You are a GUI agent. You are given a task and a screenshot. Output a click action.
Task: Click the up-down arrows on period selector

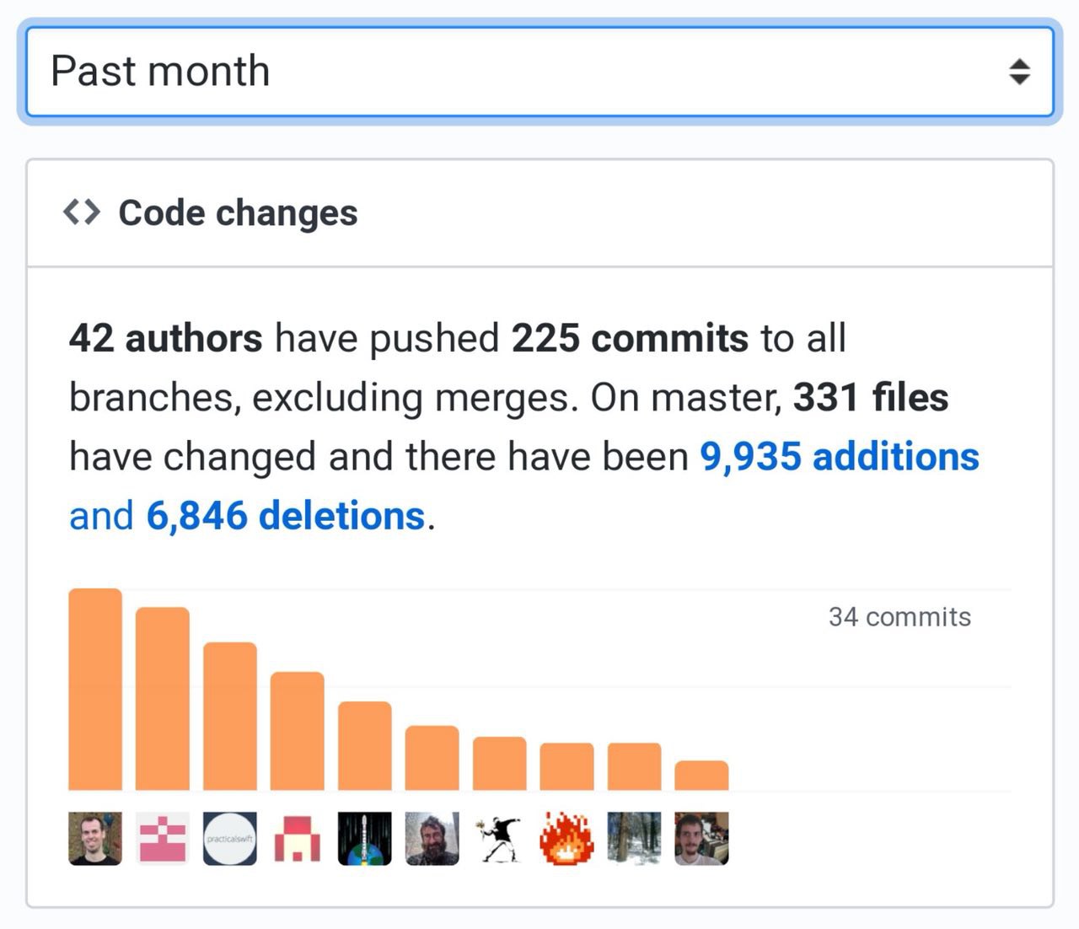[x=1019, y=72]
